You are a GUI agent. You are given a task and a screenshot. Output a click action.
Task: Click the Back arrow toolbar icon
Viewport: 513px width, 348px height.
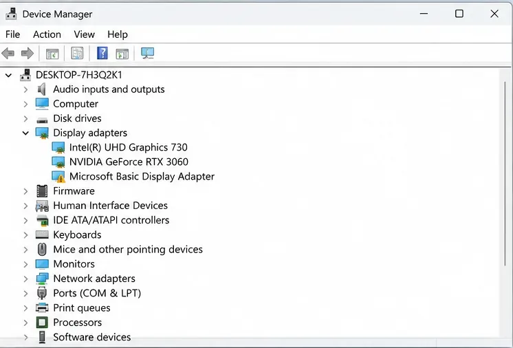coord(8,53)
